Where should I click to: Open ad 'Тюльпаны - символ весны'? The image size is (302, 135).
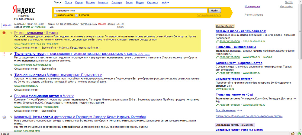(x=236, y=47)
